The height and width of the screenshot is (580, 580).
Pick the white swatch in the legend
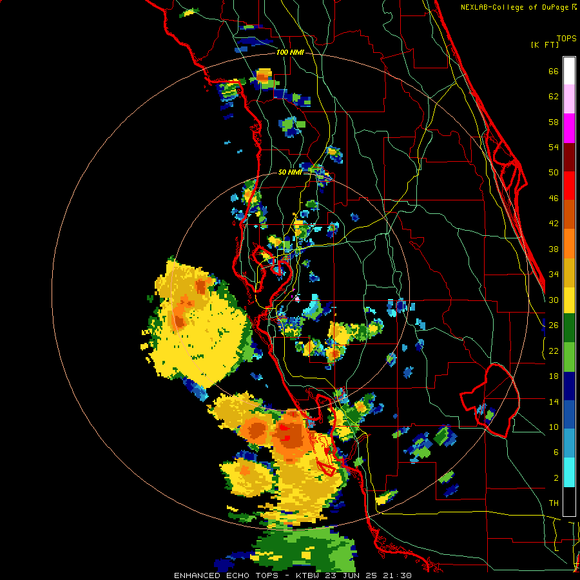pyautogui.click(x=569, y=71)
